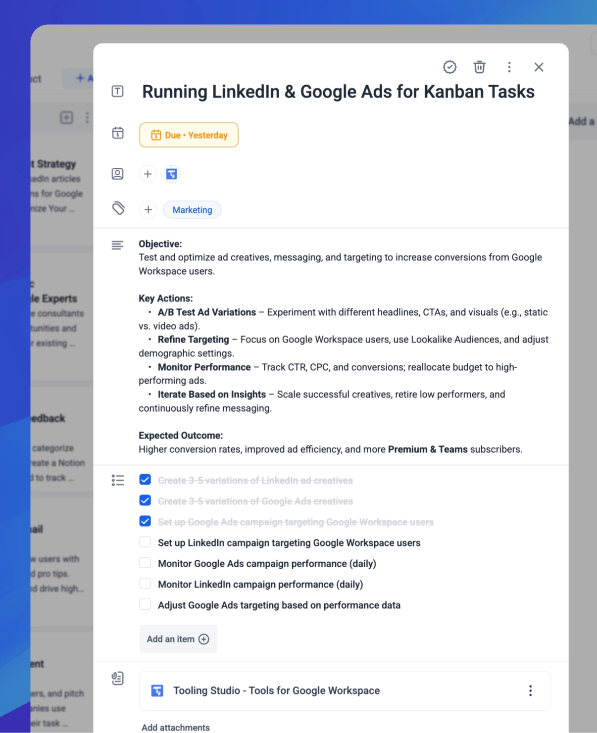Click the Add attachments link
This screenshot has width=597, height=733.
tap(176, 727)
